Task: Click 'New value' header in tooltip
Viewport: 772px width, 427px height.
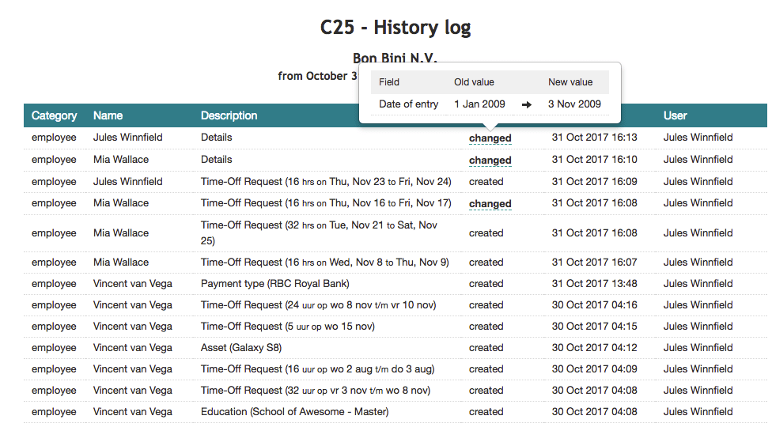Action: coord(570,82)
